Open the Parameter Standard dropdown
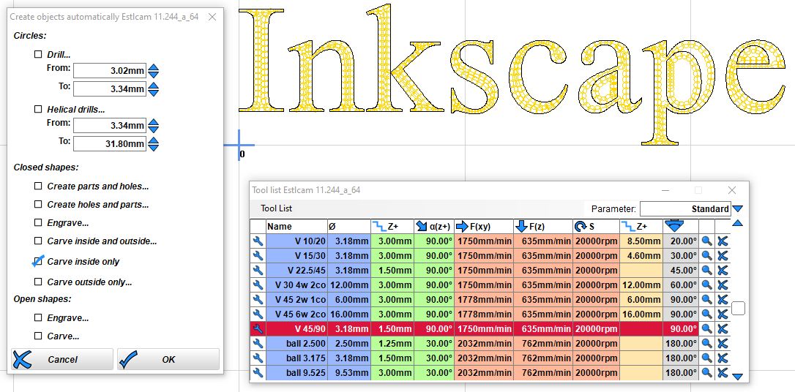The width and height of the screenshot is (795, 392). (685, 208)
